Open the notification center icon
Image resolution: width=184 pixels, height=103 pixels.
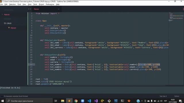pos(181,101)
